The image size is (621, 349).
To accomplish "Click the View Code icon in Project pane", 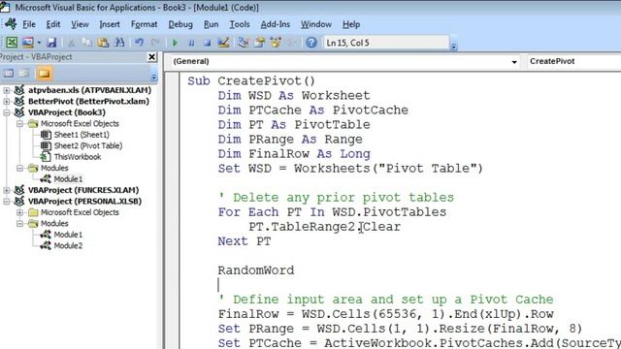I will coord(9,74).
